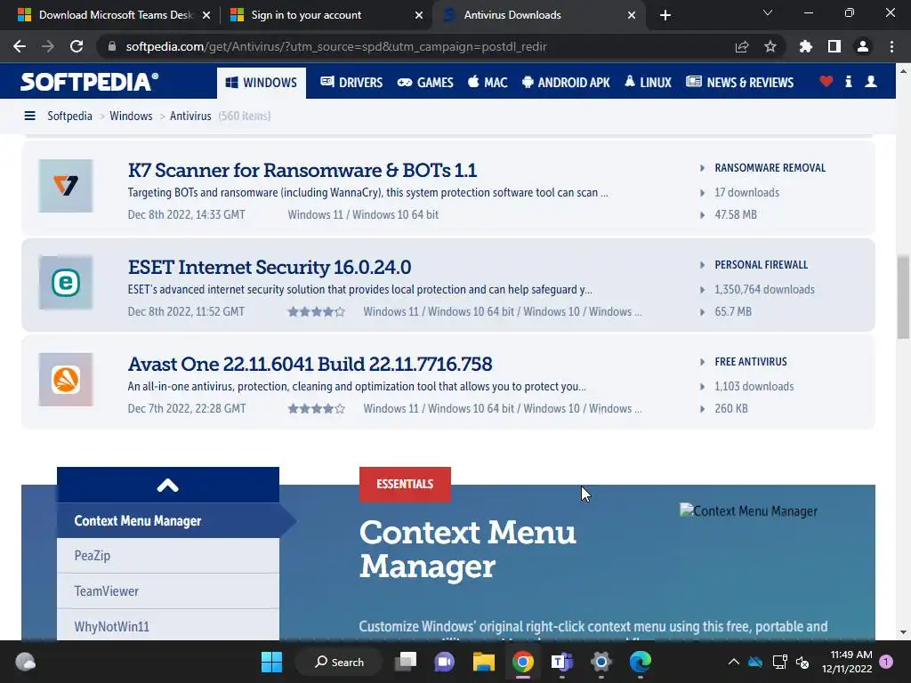View site info via padlock icon
This screenshot has height=683, width=911.
point(112,46)
